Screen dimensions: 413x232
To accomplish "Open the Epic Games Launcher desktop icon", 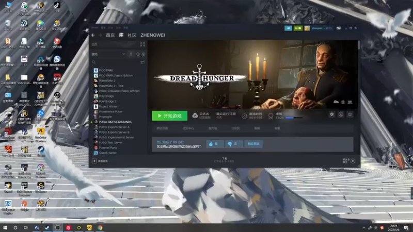I will (24, 189).
